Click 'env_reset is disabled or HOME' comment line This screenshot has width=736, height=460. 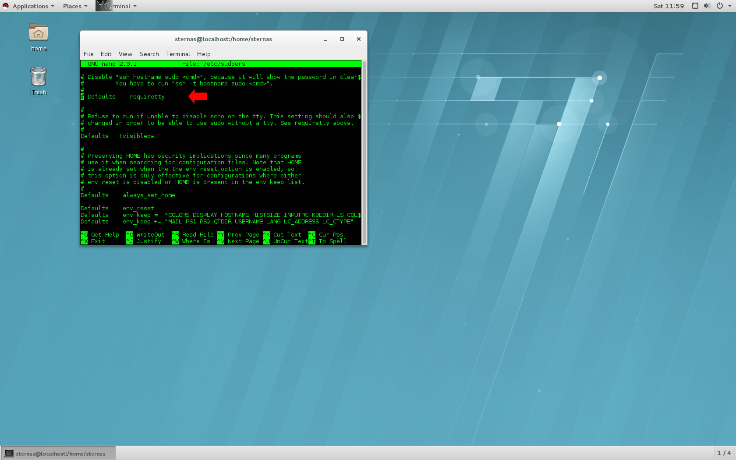pyautogui.click(x=193, y=182)
